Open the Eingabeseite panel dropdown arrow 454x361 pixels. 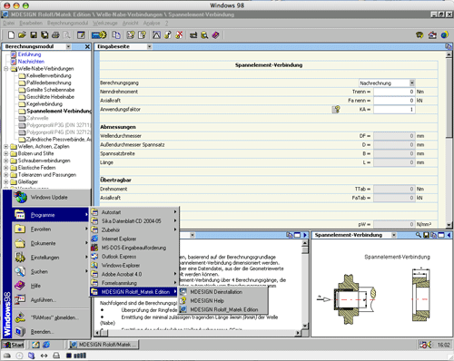149,46
